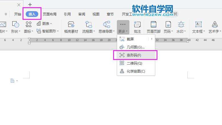
Task: Click the QR code icon in menu
Action: click(x=122, y=63)
